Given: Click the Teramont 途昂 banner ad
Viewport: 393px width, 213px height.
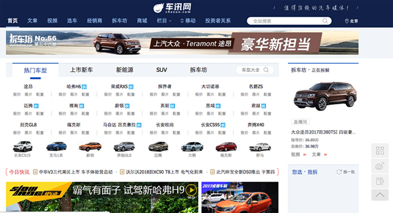Looking at the screenshot, I should tap(182, 43).
